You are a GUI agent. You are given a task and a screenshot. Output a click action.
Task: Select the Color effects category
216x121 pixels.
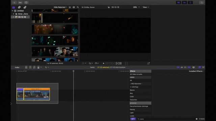(x=140, y=96)
